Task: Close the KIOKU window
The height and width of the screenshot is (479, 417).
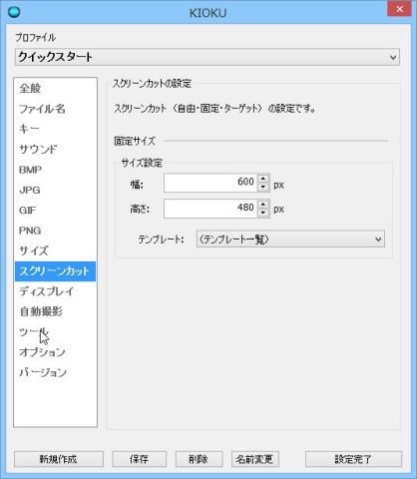Action: [x=399, y=9]
